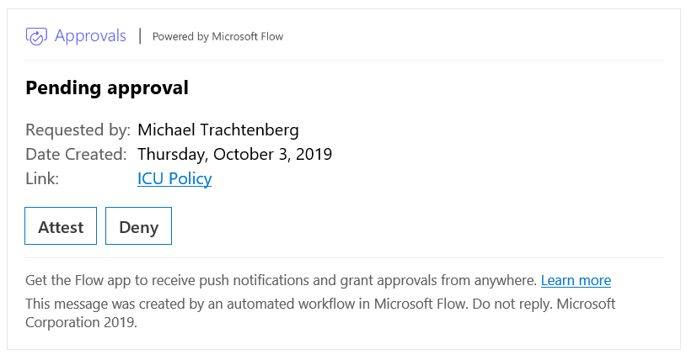Select the requester name Michael Trachtenberg
Viewport: 692px width, 360px height.
coord(218,130)
